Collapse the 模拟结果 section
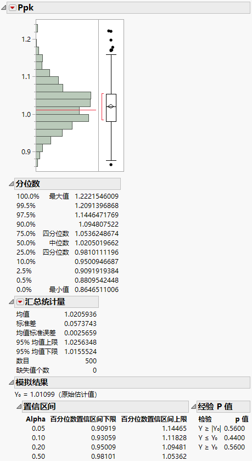252x461 pixels. point(11,383)
